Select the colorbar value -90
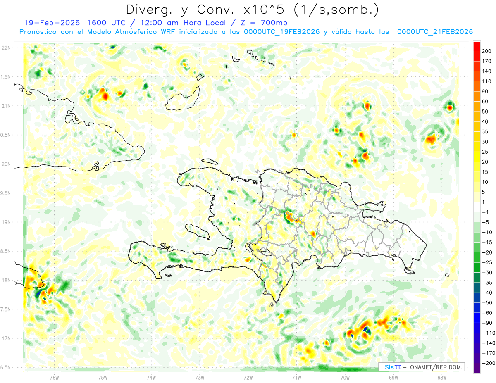Viewport: 496px width, 383px height. [x=488, y=323]
